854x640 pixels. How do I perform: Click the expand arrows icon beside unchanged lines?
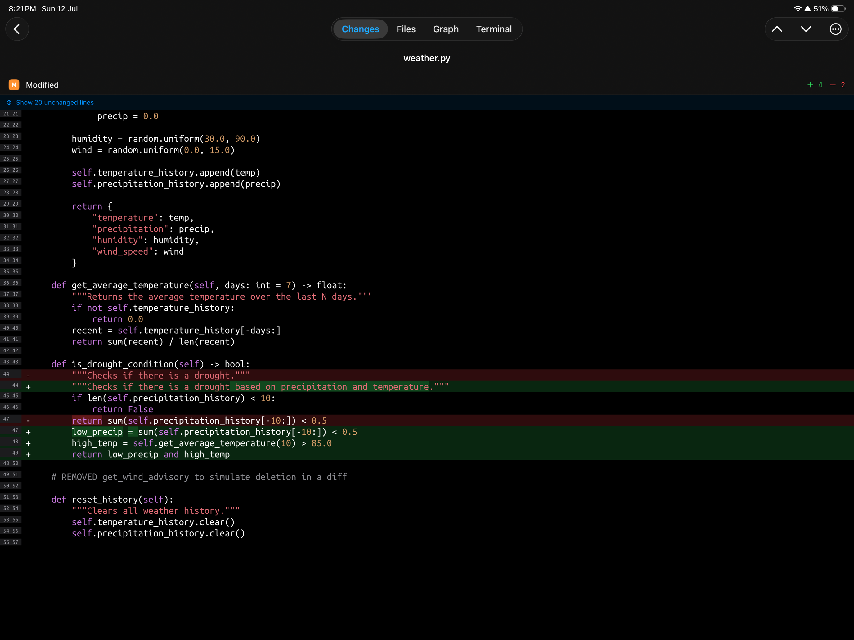[x=9, y=103]
